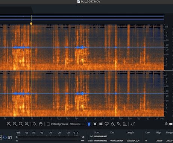Click the End column header

coord(112,132)
